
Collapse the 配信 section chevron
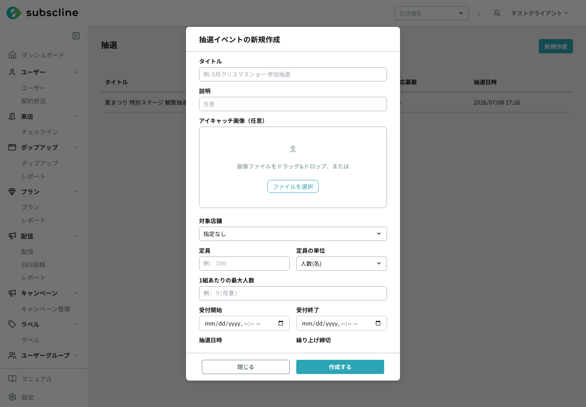[76, 236]
